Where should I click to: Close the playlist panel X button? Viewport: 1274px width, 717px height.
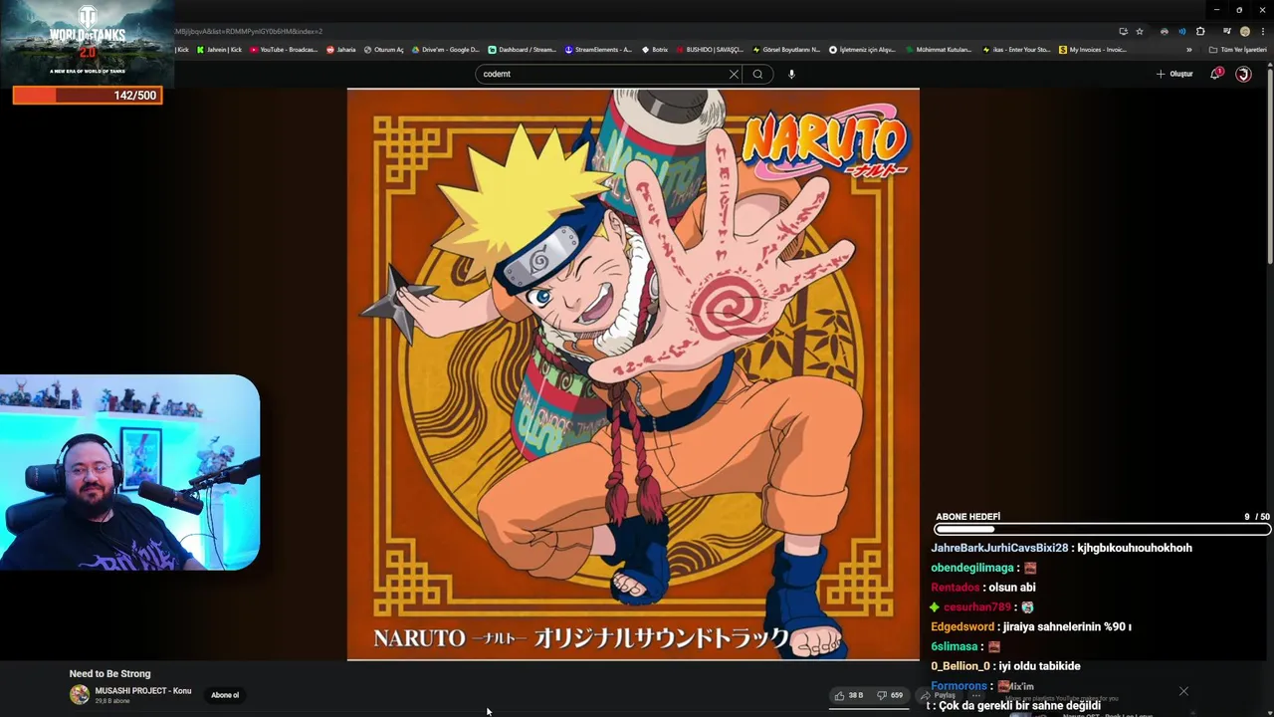pyautogui.click(x=1183, y=691)
